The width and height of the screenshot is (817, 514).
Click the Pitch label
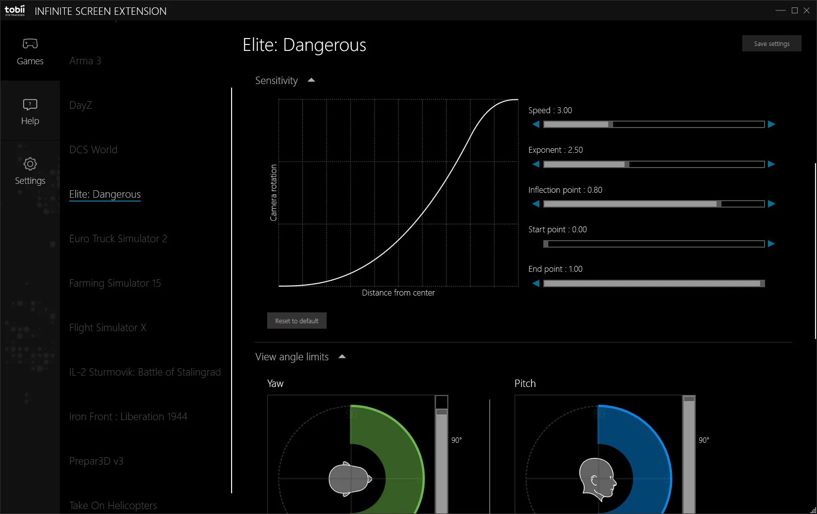[525, 384]
